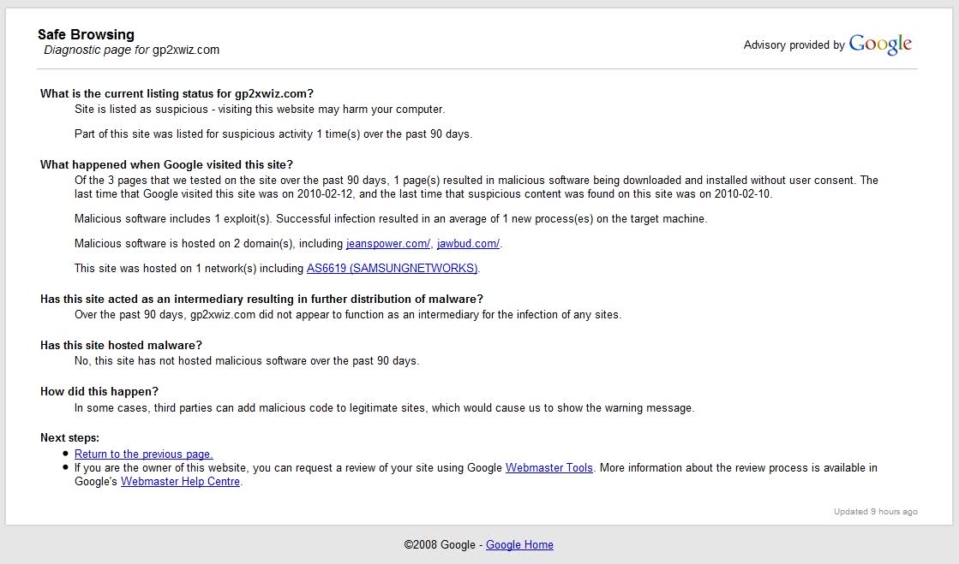Screen dimensions: 959x564
Task: Select the 'Has this site hosted malware?' heading
Action: (x=121, y=346)
